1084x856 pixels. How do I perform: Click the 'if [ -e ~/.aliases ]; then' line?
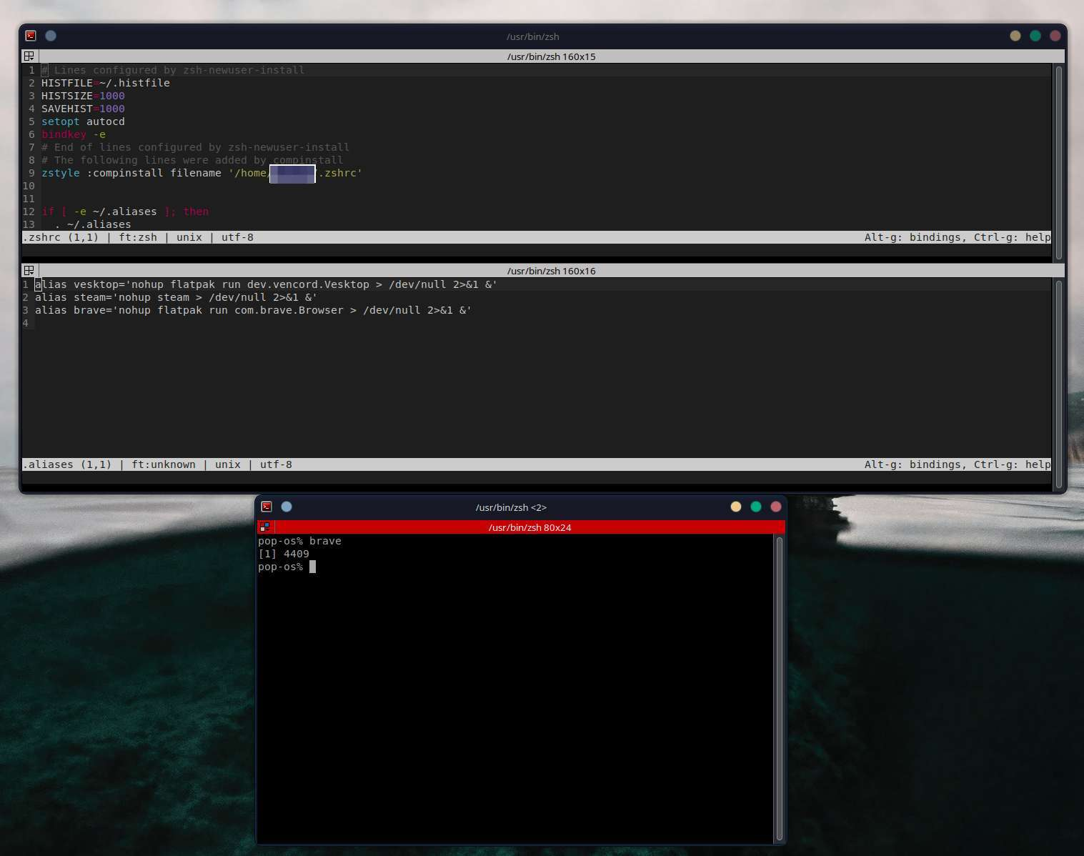pos(125,211)
